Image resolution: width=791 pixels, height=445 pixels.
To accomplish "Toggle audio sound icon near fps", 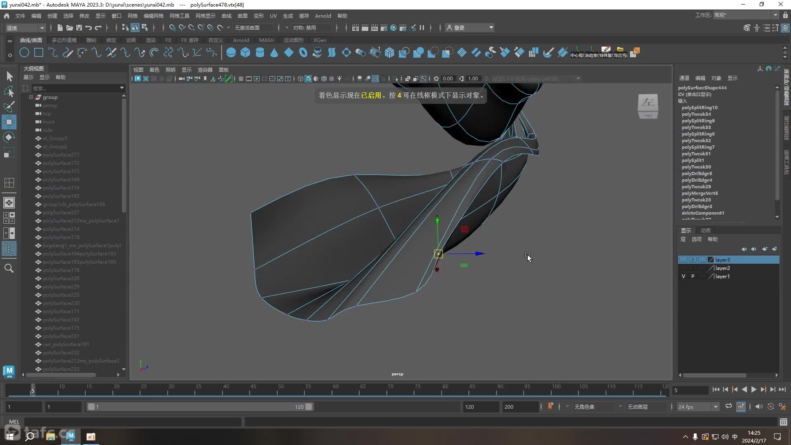I will point(758,407).
